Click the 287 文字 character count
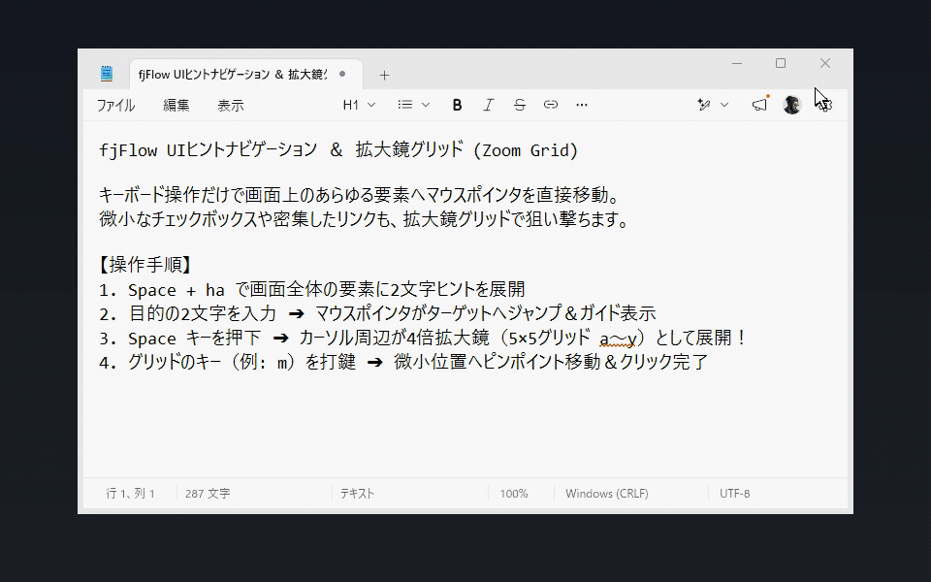This screenshot has width=931, height=582. pos(208,494)
